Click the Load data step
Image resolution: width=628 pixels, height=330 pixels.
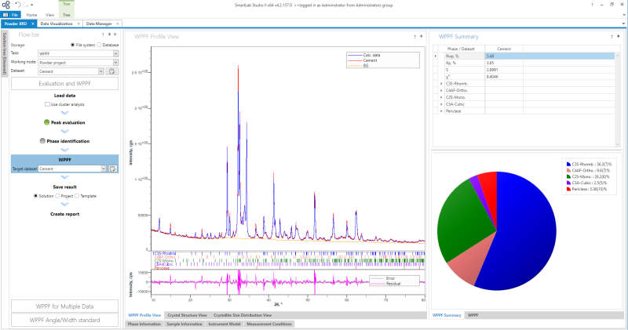64,96
